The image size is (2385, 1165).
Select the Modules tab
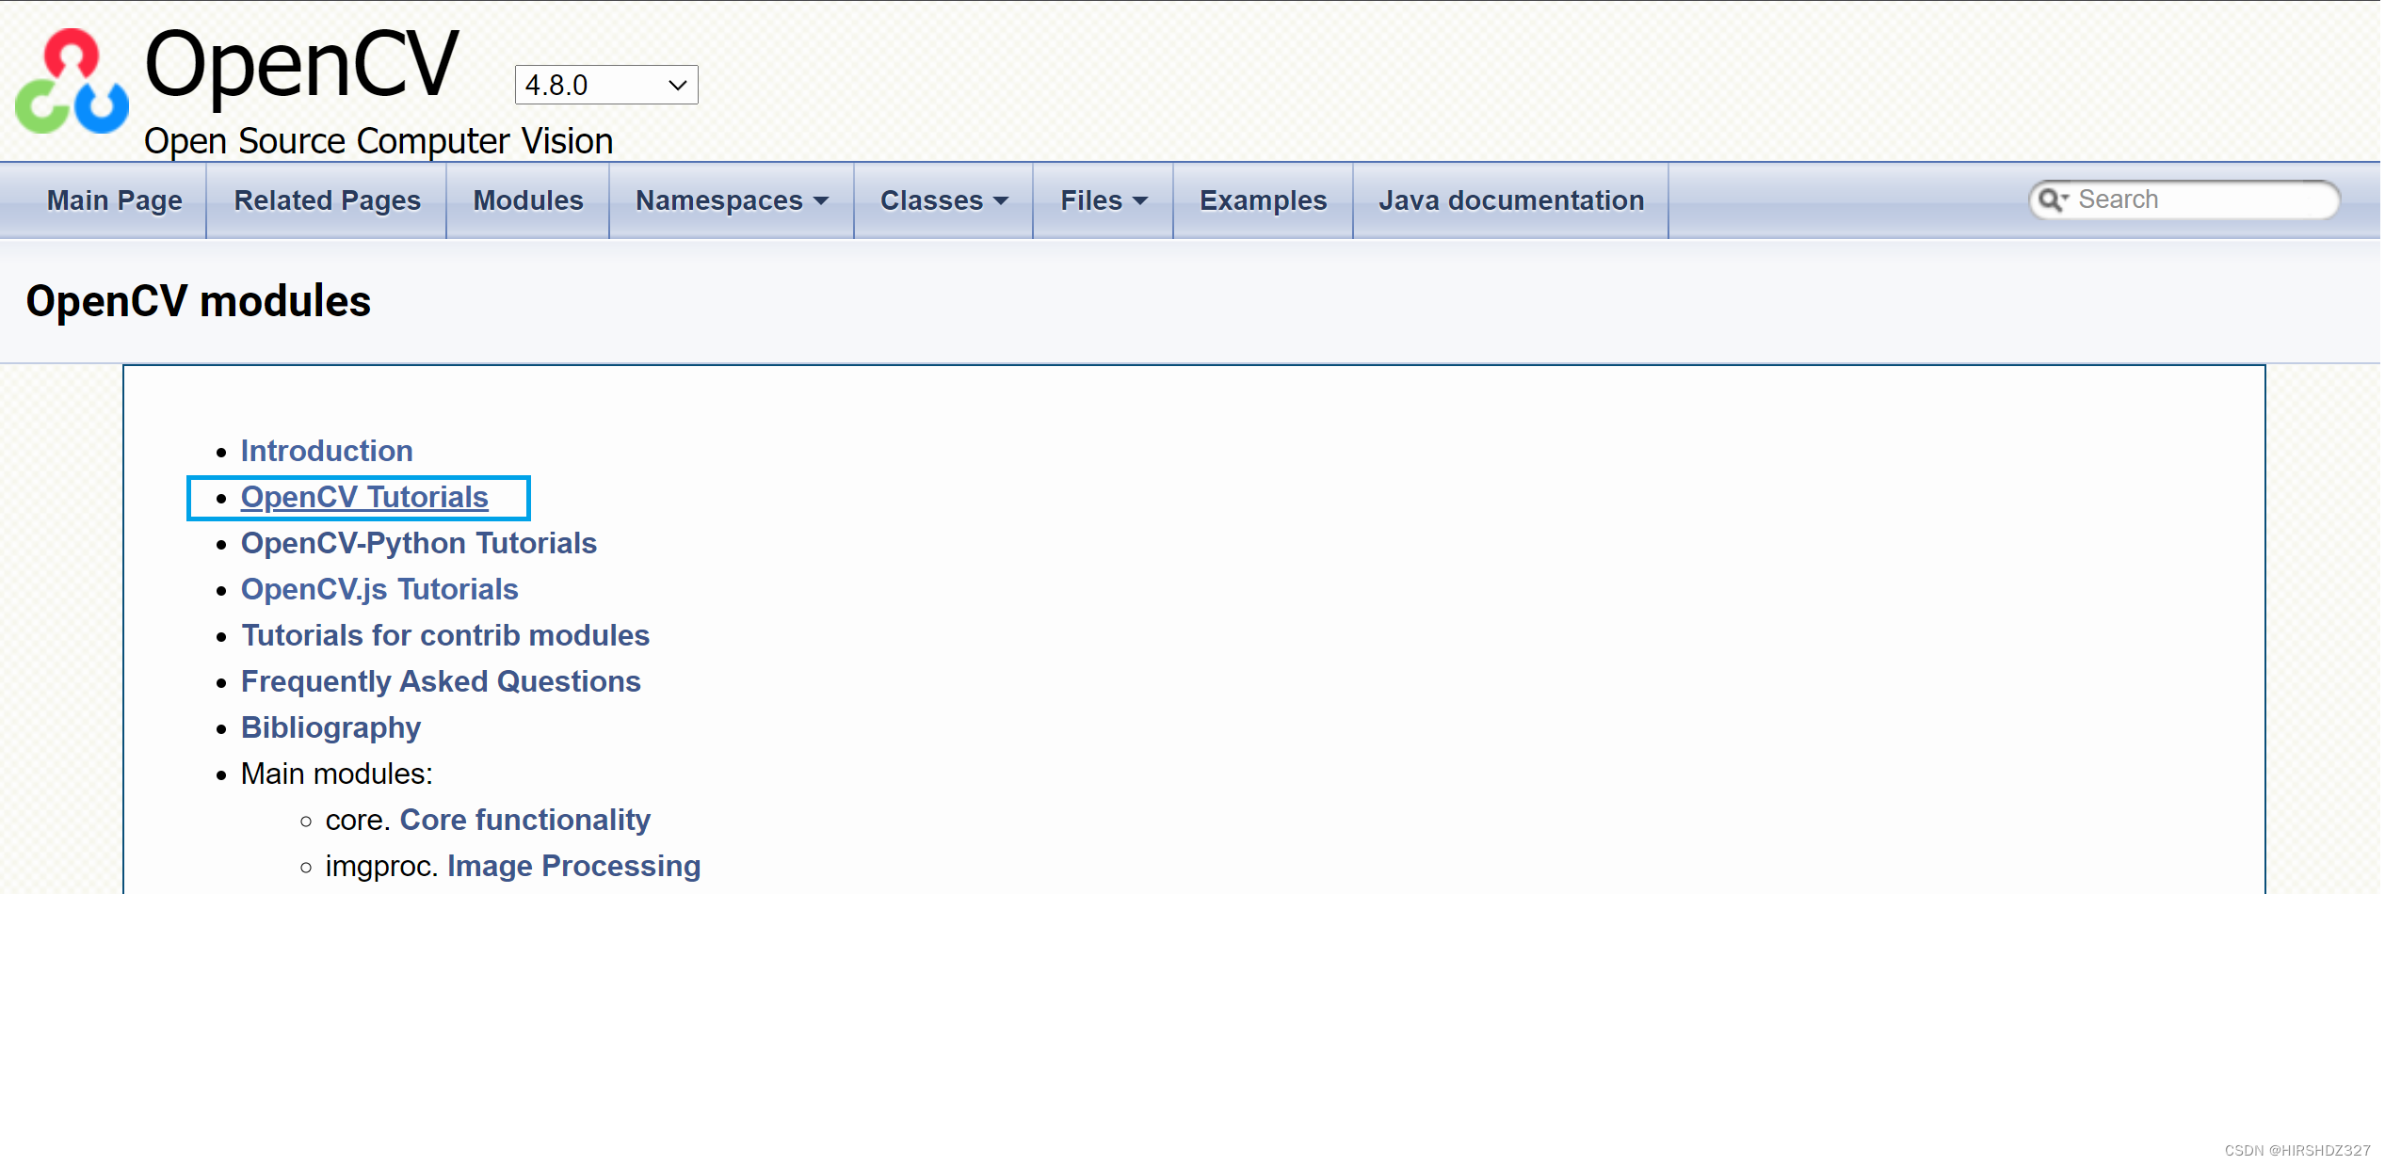point(527,200)
